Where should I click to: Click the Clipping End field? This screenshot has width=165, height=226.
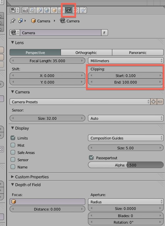[125, 82]
